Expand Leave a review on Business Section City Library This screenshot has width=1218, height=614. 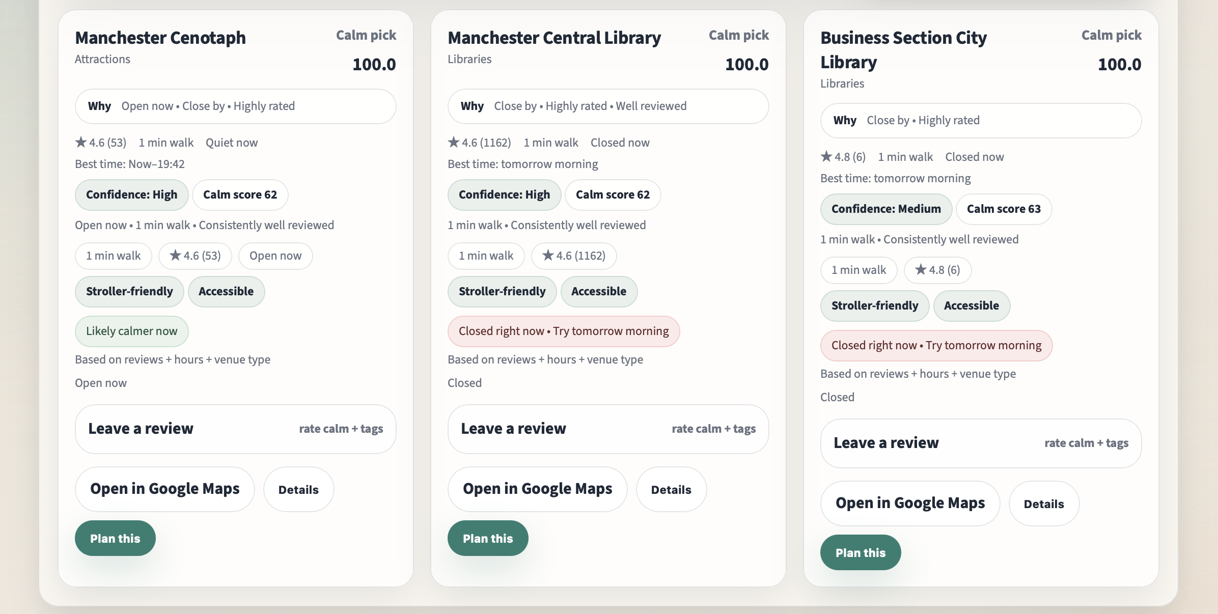point(981,443)
